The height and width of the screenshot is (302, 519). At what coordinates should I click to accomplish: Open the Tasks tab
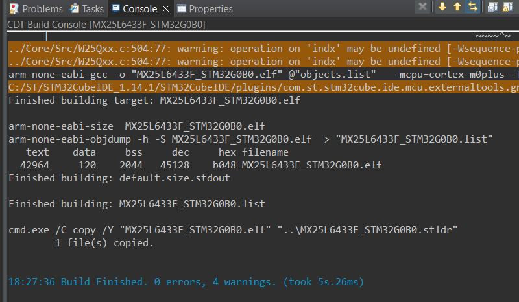coord(86,9)
